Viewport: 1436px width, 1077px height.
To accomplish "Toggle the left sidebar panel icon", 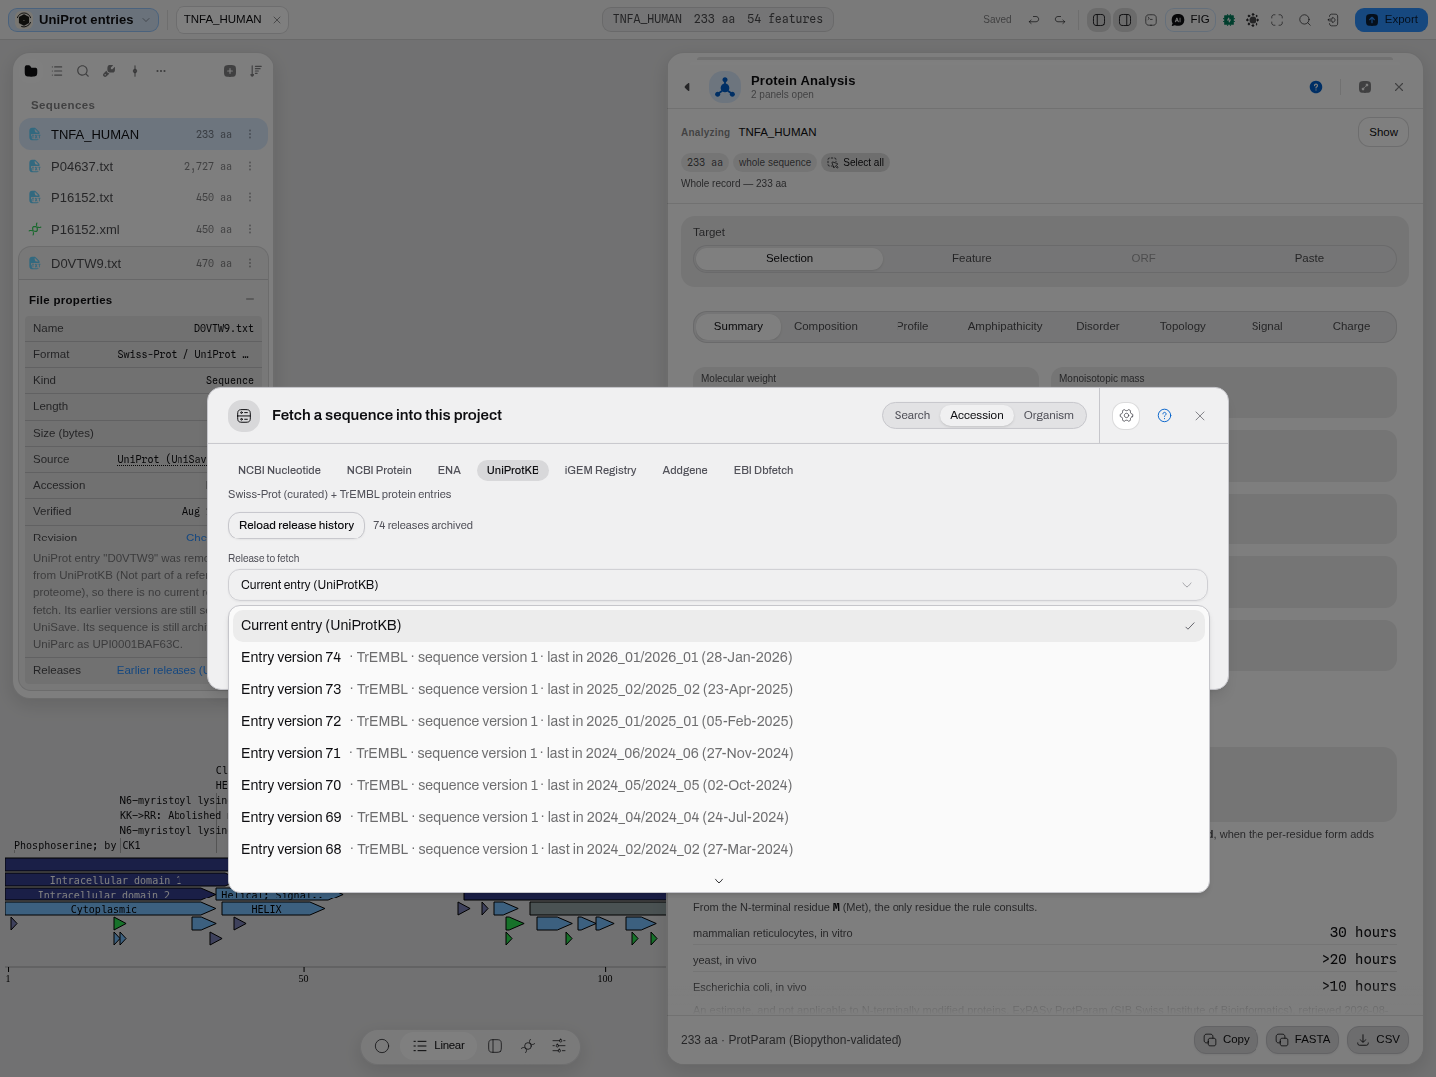I will click(x=1099, y=20).
